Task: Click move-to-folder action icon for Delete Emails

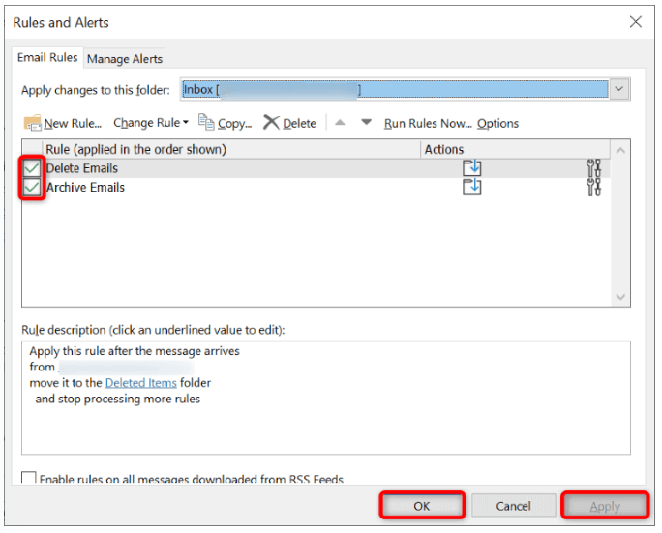Action: [471, 168]
